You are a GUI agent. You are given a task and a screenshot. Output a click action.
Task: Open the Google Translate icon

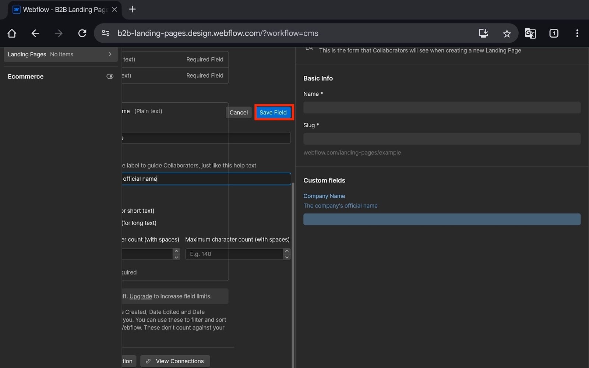point(530,33)
